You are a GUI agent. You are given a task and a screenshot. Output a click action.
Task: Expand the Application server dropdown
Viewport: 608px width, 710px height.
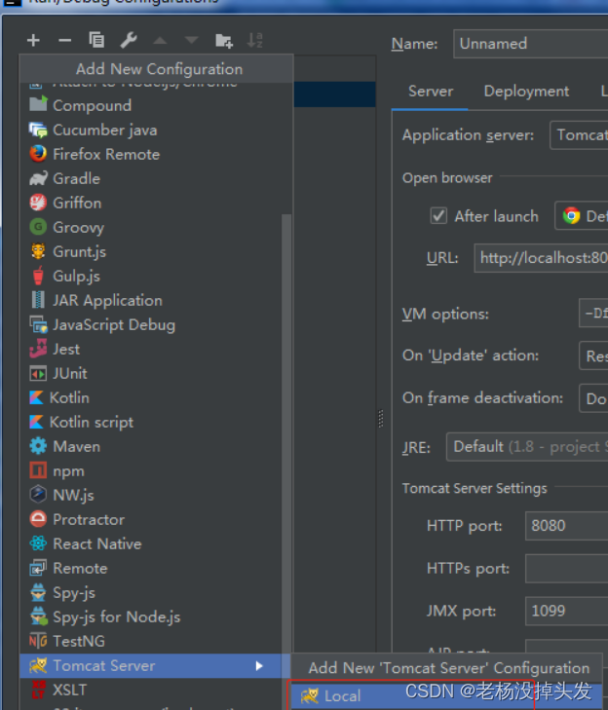click(x=579, y=135)
